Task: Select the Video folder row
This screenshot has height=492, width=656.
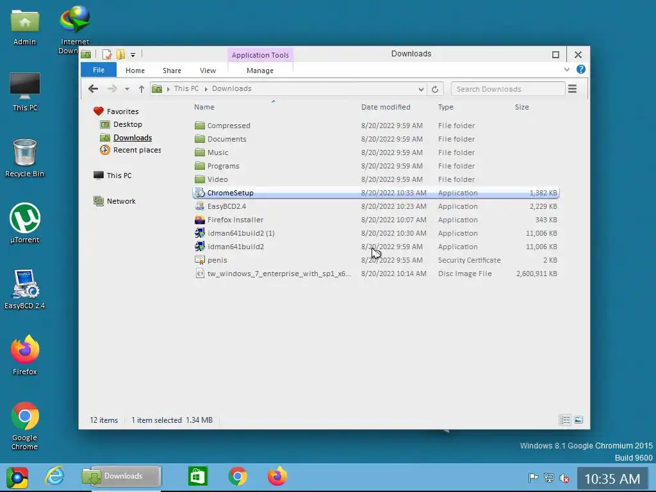Action: (375, 179)
